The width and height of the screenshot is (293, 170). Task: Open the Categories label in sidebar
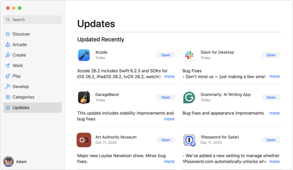click(x=23, y=97)
